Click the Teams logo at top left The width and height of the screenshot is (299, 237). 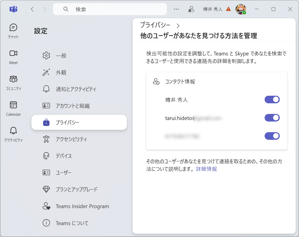13,9
